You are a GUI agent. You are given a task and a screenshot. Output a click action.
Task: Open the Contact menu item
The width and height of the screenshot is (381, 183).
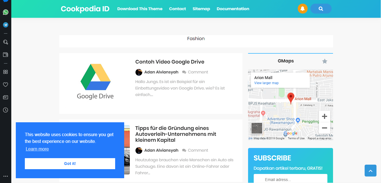178,9
